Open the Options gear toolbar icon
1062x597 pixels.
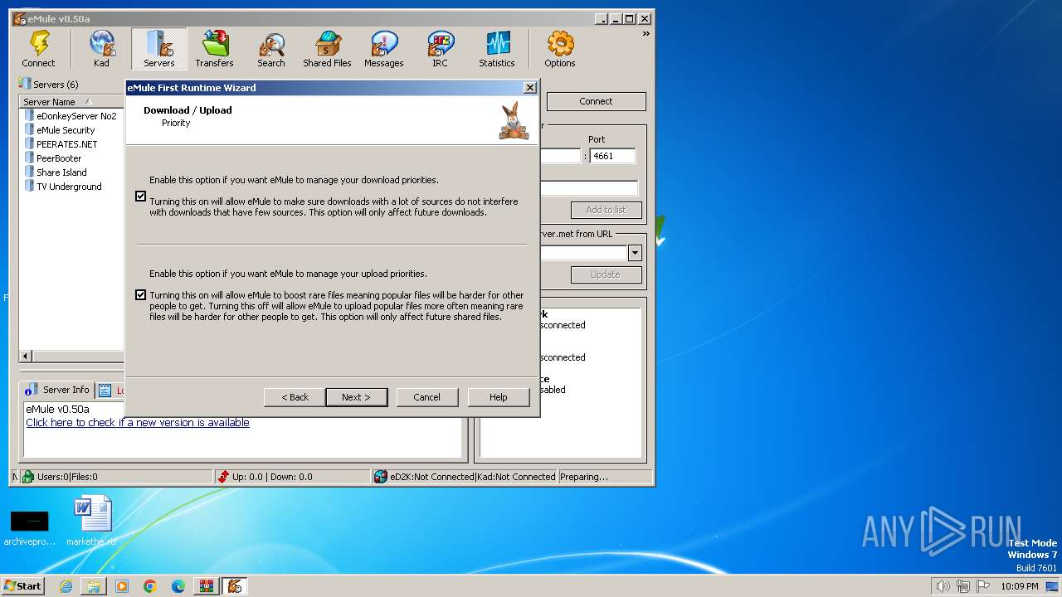[x=560, y=49]
